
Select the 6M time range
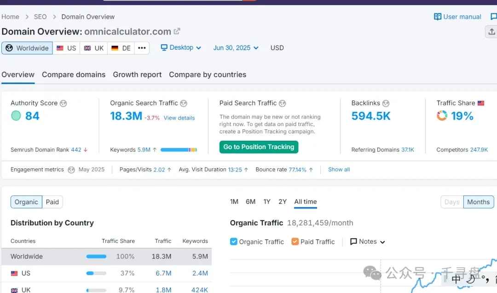(251, 202)
